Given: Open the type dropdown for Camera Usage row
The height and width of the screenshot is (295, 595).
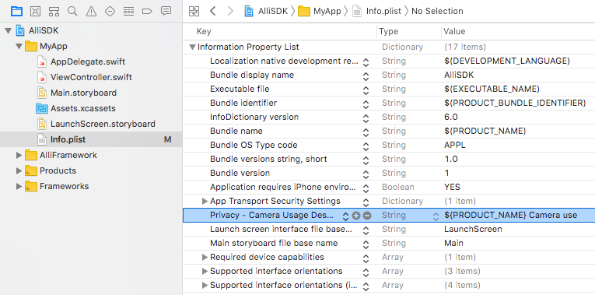Looking at the screenshot, I should pos(436,216).
